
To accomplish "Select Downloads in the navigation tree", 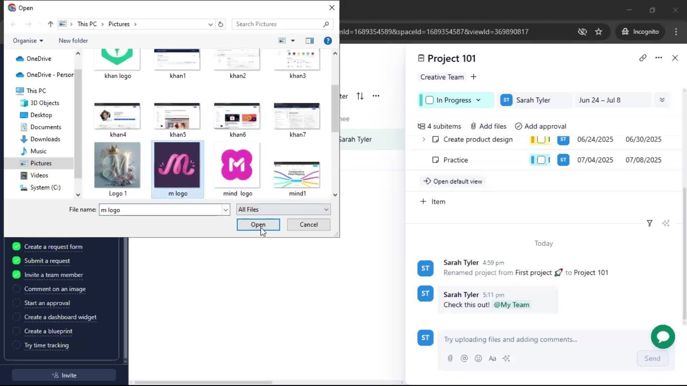I will (45, 139).
